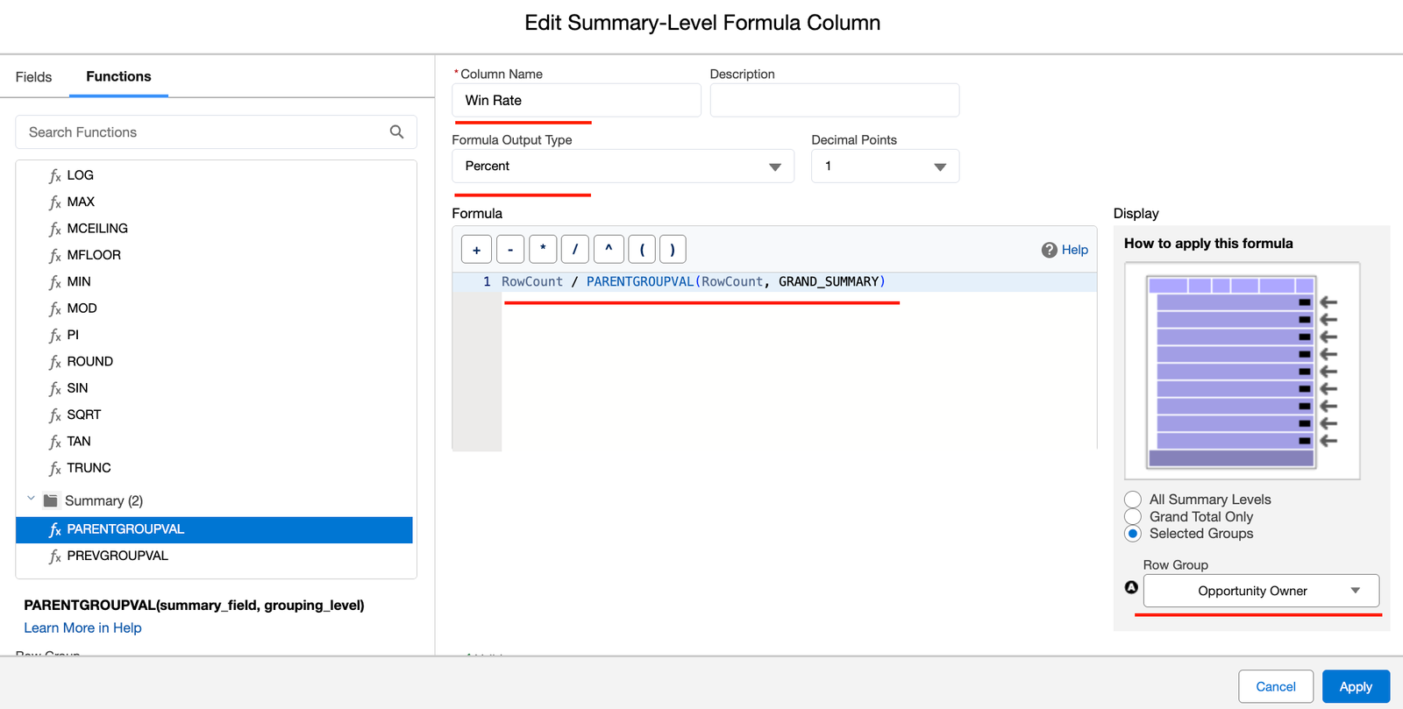Screen dimensions: 1403x709
Task: Insert the multiply asterisk operator
Action: (543, 250)
